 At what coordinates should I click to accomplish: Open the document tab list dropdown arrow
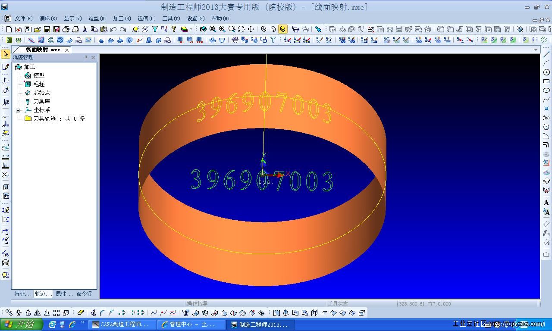536,50
